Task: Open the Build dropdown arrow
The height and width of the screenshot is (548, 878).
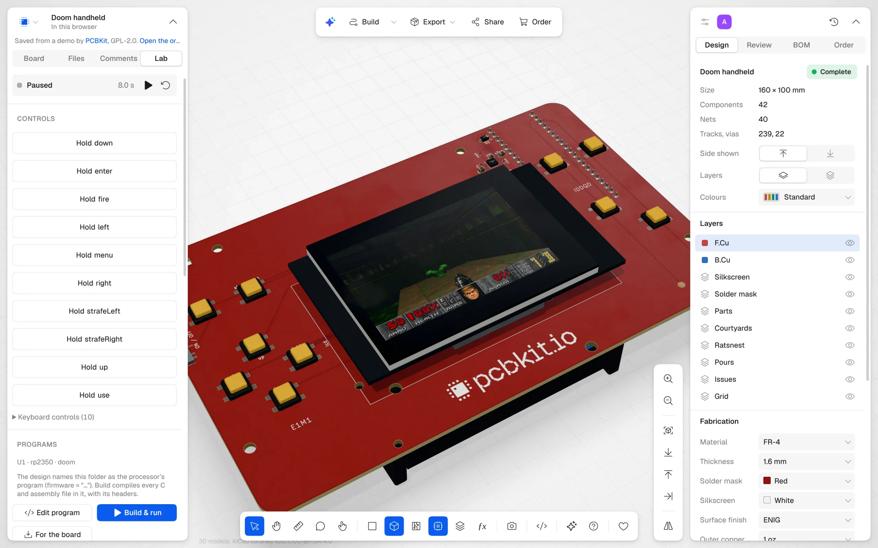Action: click(394, 22)
